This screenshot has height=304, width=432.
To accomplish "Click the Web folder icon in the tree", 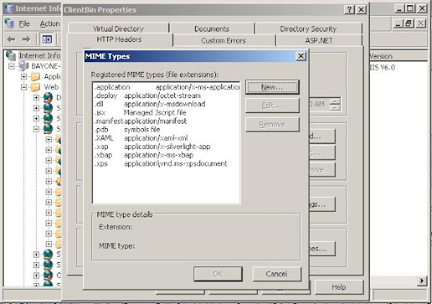I will click(35, 87).
